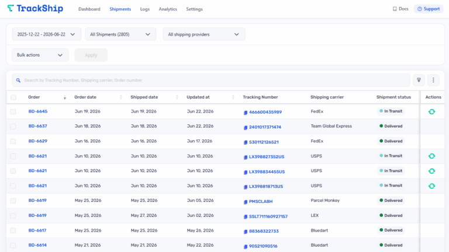The width and height of the screenshot is (449, 252).
Task: Click the Jun 05, 2026 updated date
Action: (200, 200)
